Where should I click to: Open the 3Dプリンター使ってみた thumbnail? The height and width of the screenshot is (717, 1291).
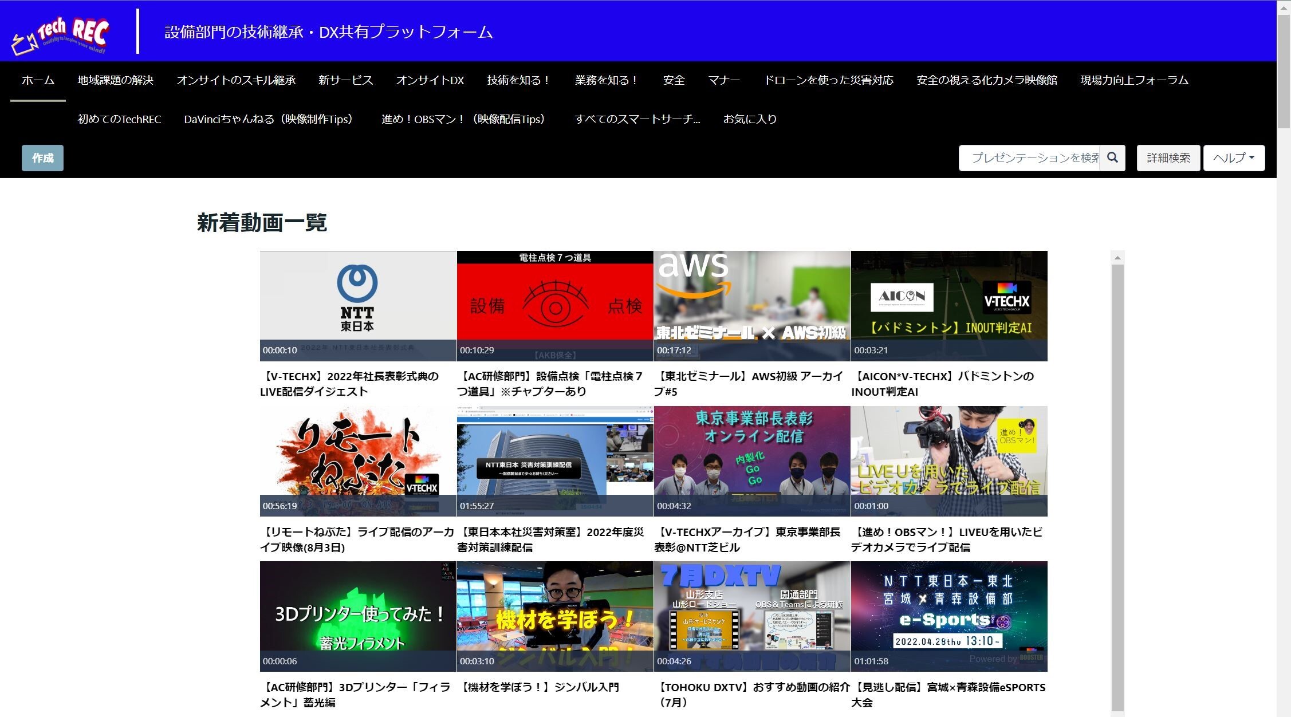tap(358, 616)
